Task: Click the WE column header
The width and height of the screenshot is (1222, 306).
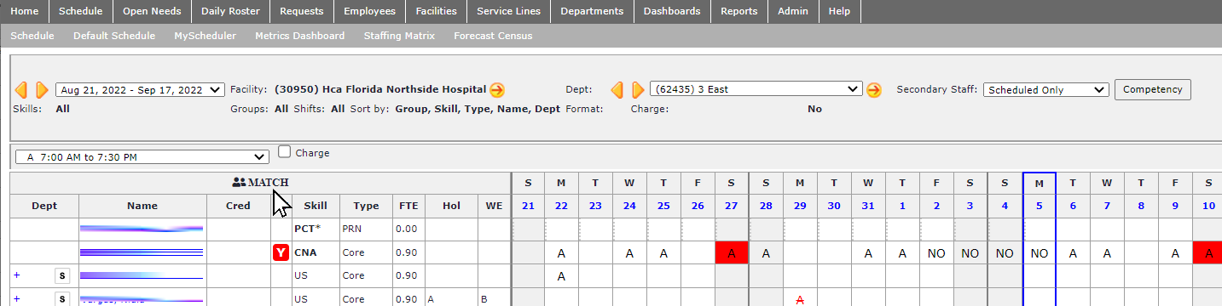Action: click(x=494, y=206)
